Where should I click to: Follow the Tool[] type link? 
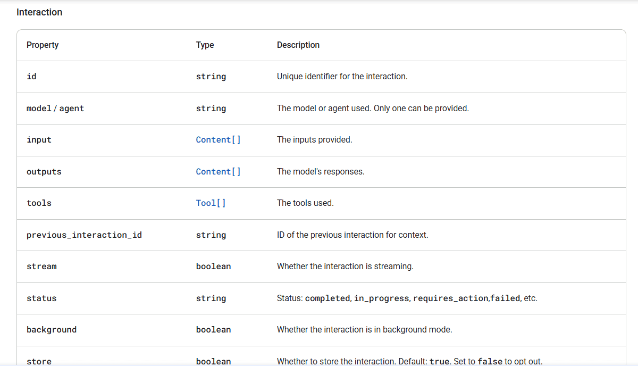point(211,203)
